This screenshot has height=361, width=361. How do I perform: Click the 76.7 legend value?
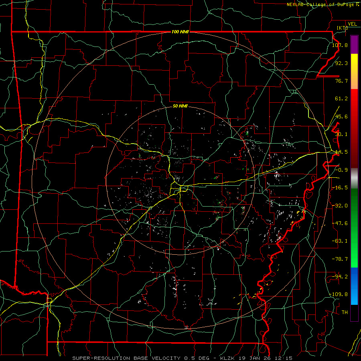(341, 81)
